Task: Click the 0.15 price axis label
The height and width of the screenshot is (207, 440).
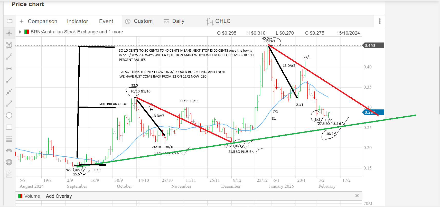Action: [368, 168]
